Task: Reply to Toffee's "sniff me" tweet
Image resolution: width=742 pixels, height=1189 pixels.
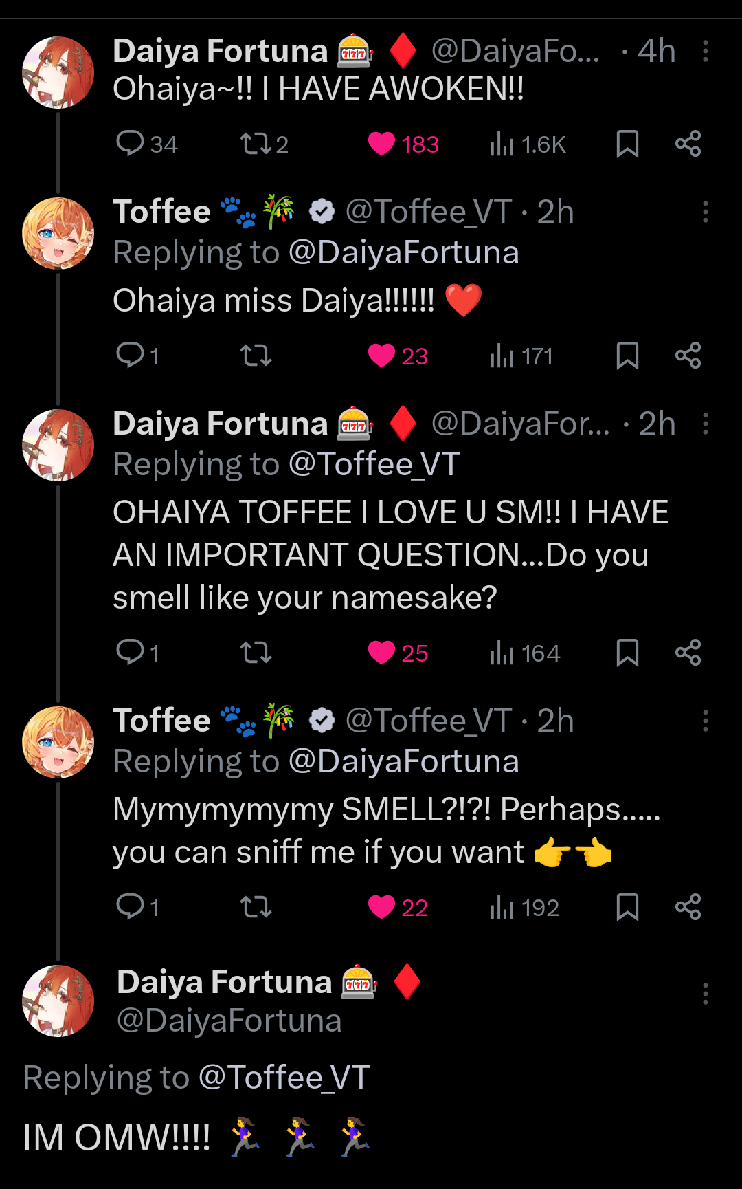Action: (130, 907)
